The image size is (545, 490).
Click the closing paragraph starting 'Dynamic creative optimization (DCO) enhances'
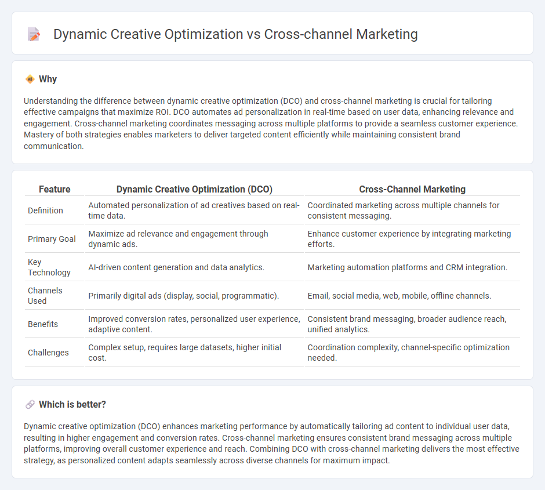click(x=271, y=443)
